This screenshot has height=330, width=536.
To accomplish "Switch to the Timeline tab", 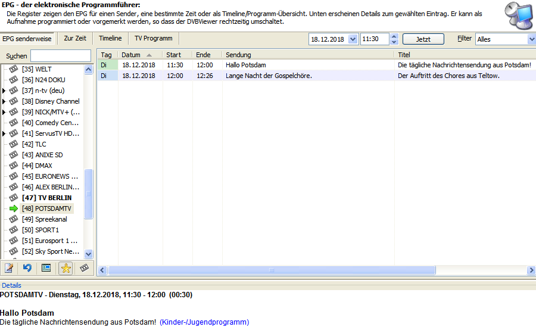I will click(x=110, y=39).
